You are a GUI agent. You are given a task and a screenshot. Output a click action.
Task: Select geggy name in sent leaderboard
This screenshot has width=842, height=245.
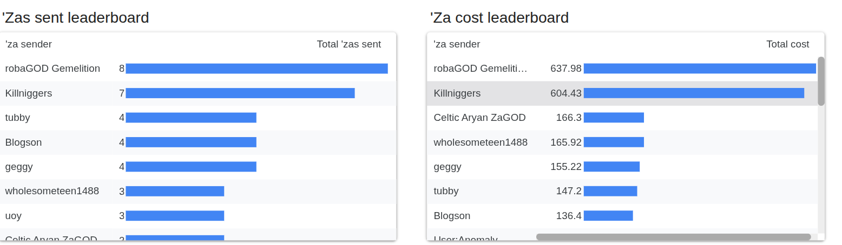pyautogui.click(x=19, y=167)
